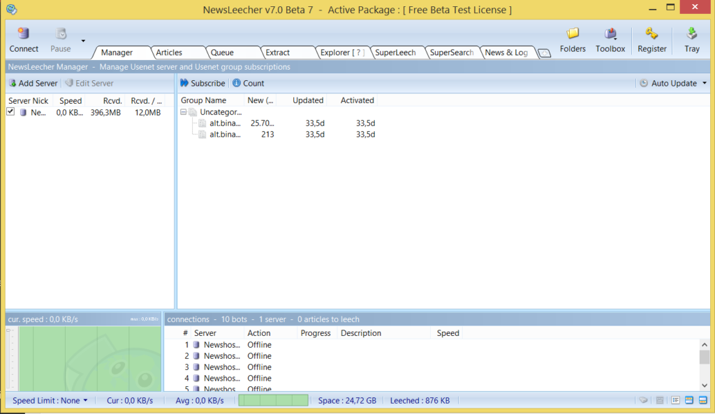Switch to the Articles tab
This screenshot has height=414, width=715.
click(x=169, y=52)
